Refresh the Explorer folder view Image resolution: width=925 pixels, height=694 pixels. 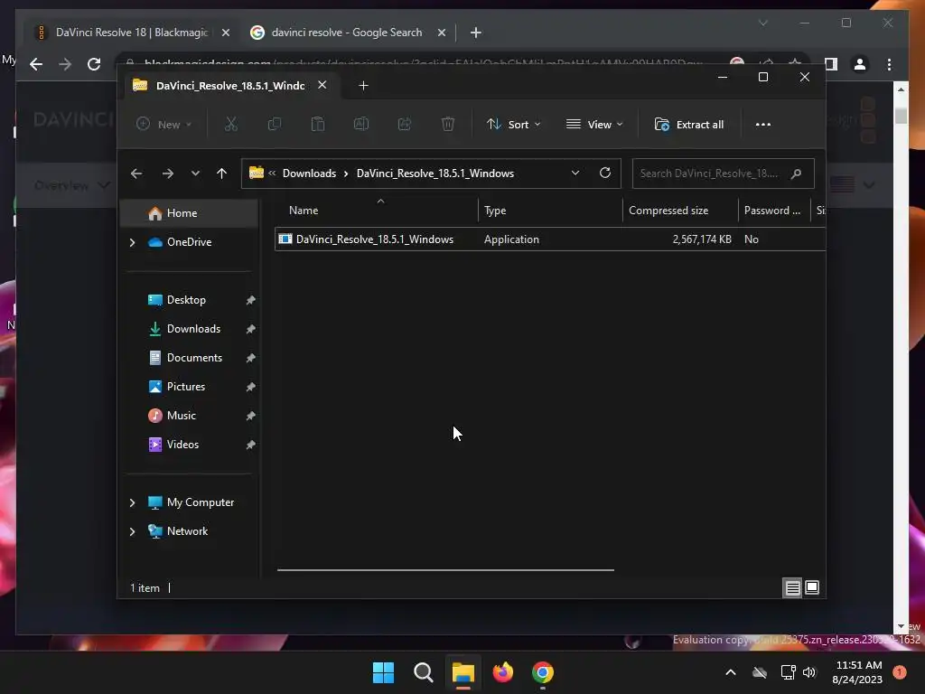point(604,173)
